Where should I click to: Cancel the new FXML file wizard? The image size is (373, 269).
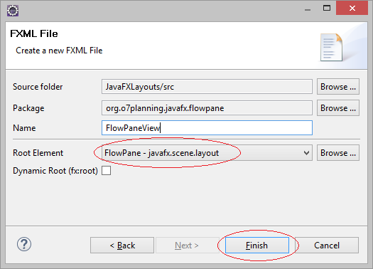(327, 246)
